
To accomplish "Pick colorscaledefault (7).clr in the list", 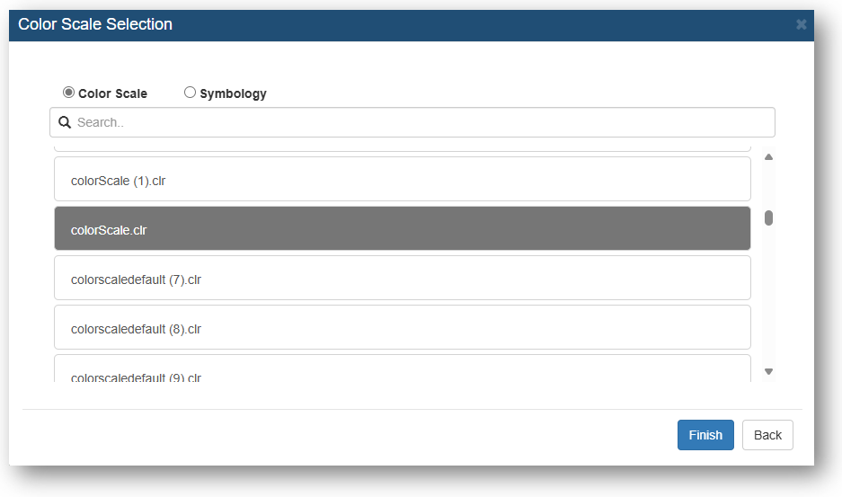I will point(403,278).
